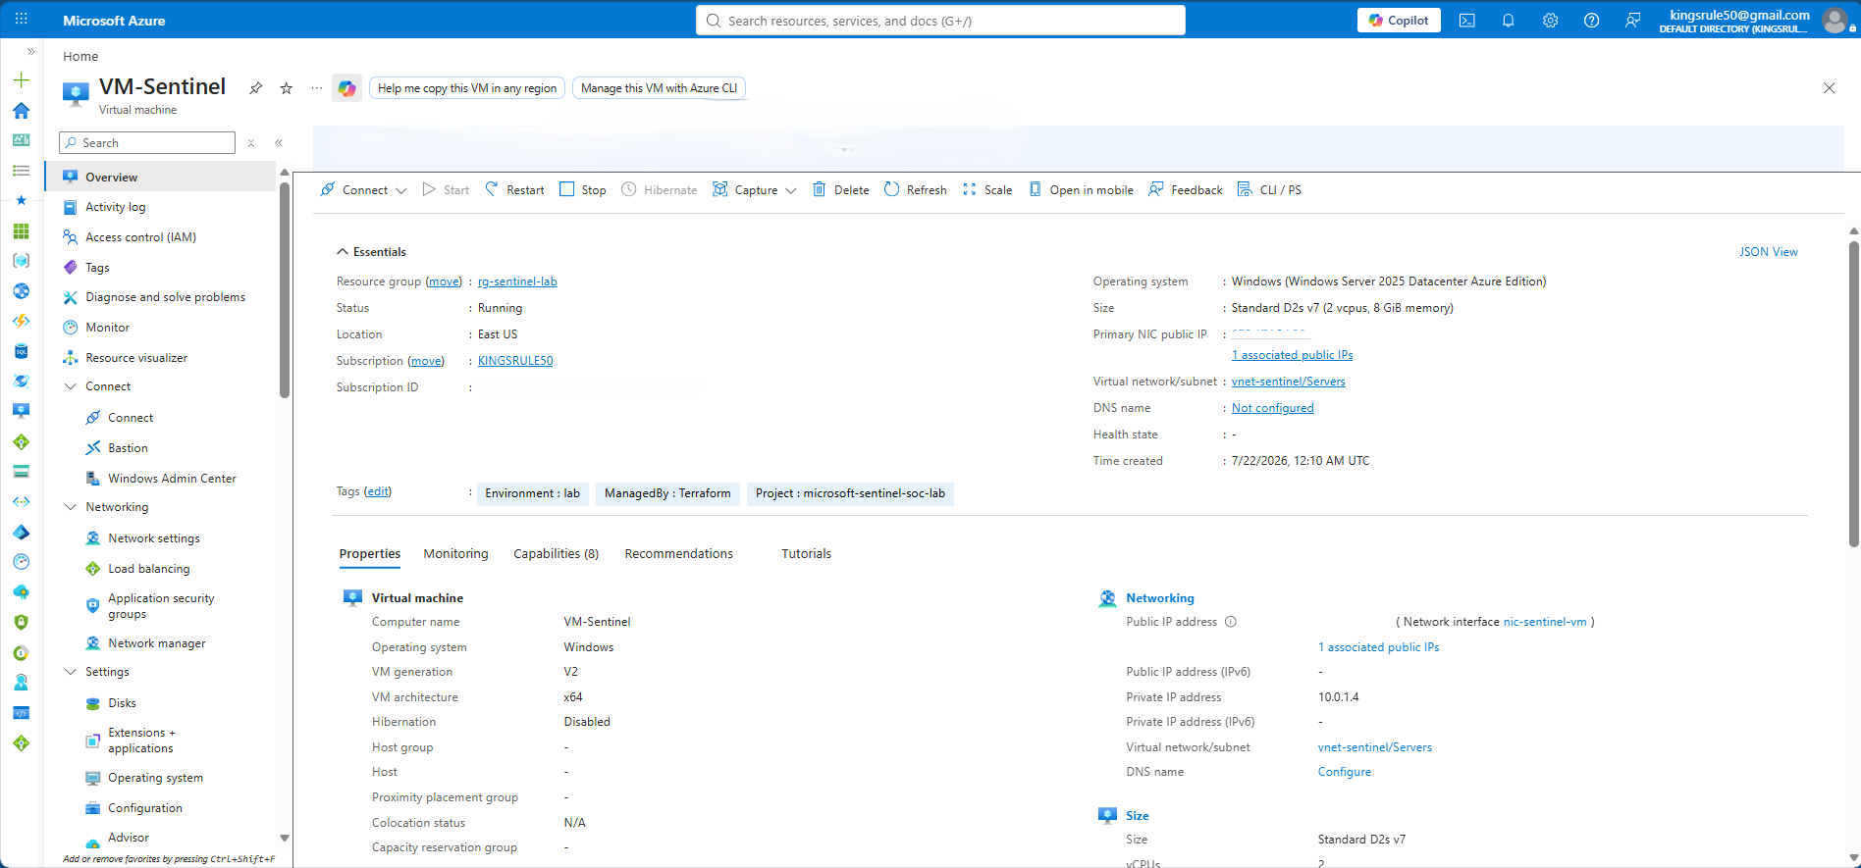The width and height of the screenshot is (1861, 868).
Task: Expand the left portal rail
Action: [x=31, y=51]
